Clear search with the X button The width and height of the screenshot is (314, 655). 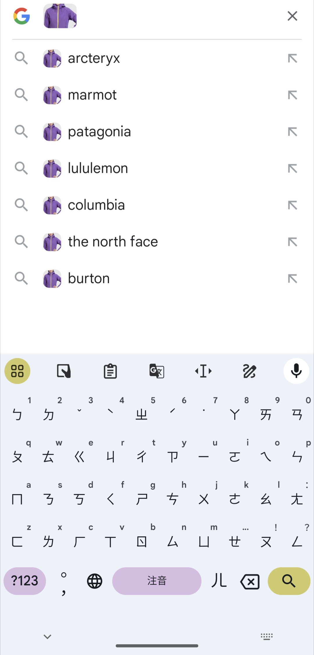[x=292, y=16]
